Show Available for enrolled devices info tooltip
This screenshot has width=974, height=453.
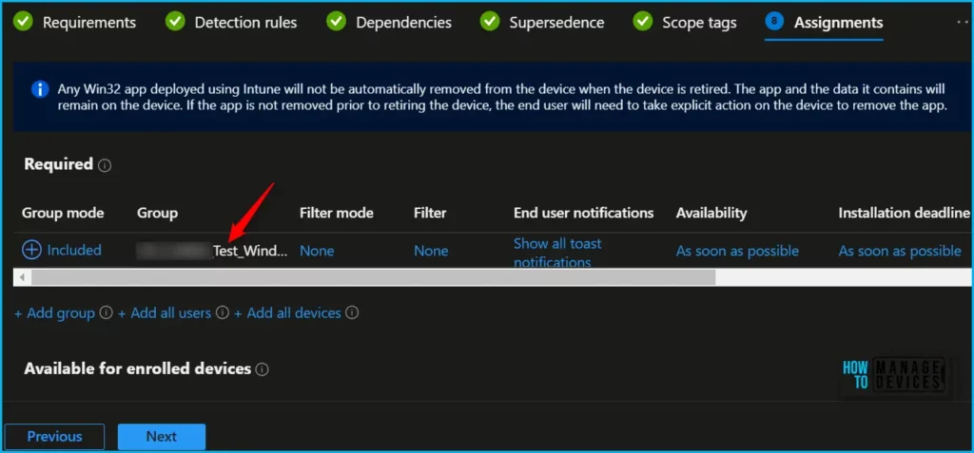click(263, 369)
